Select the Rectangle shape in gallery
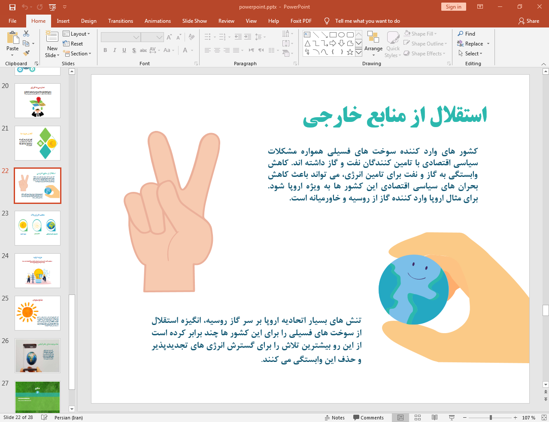 [x=333, y=35]
